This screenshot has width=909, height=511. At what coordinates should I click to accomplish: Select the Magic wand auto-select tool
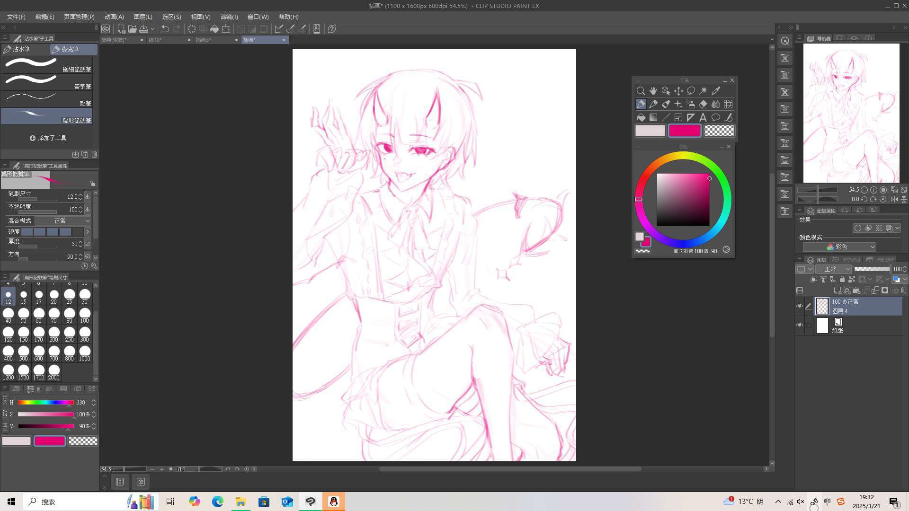point(703,91)
